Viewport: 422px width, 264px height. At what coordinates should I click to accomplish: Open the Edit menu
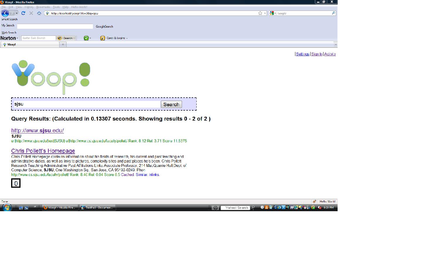pyautogui.click(x=11, y=7)
